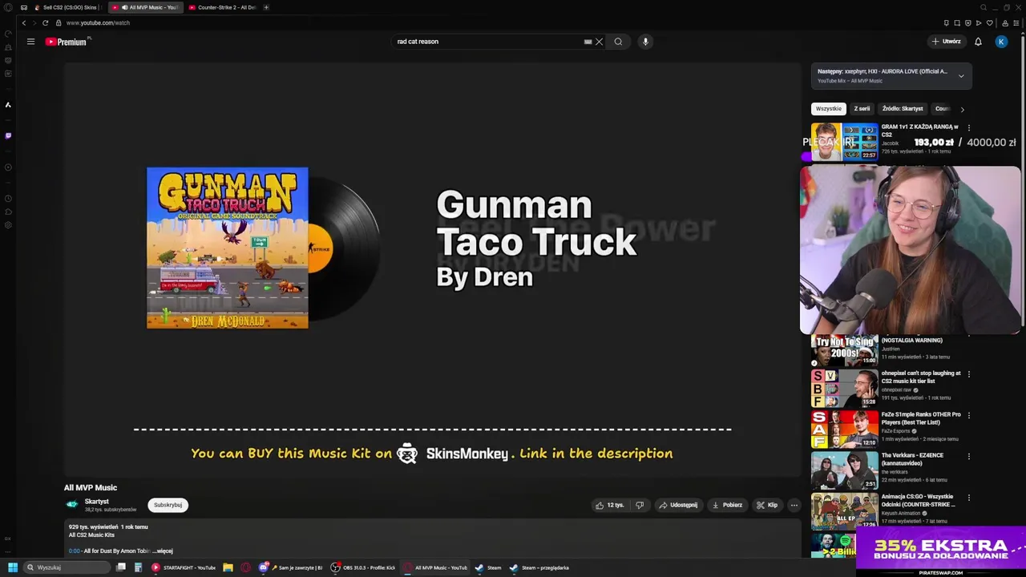
Task: Switch to Steam – przeglądarka taskbar window
Action: [x=539, y=567]
